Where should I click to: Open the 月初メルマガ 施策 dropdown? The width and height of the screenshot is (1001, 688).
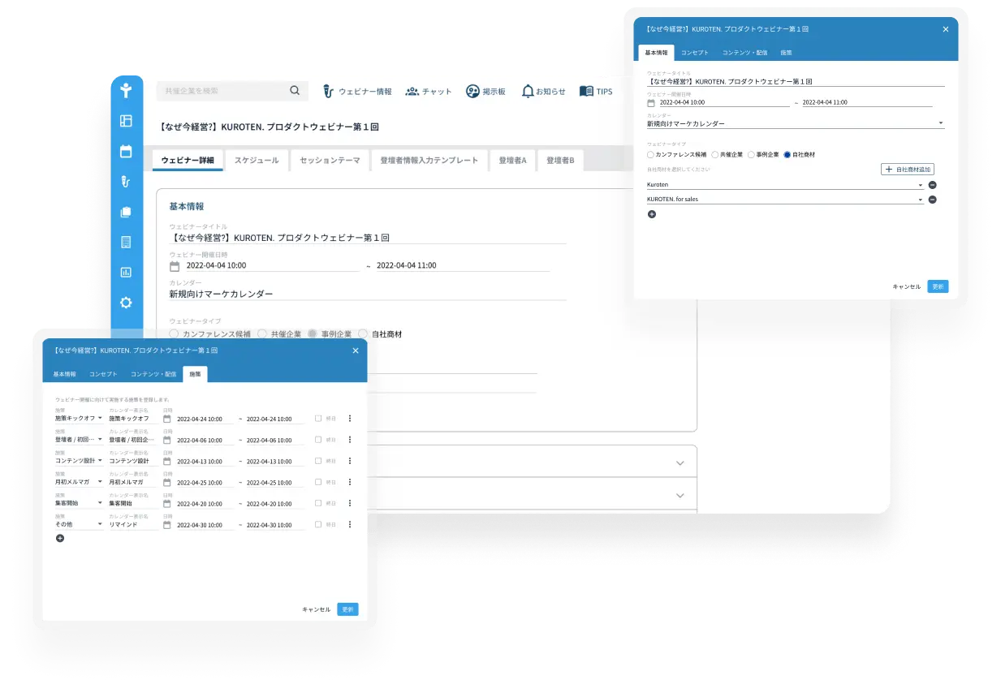pos(80,482)
